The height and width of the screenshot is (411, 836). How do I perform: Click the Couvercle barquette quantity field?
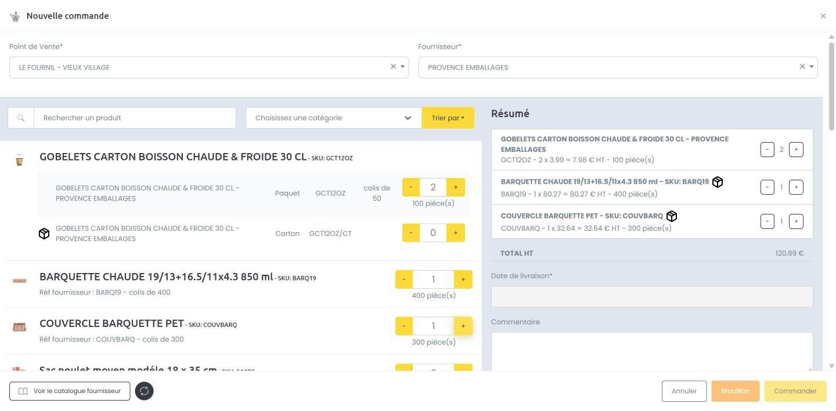click(x=433, y=326)
